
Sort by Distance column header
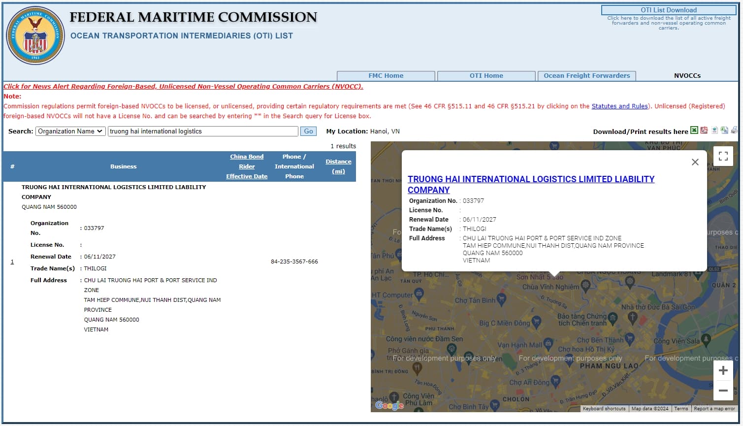click(338, 166)
